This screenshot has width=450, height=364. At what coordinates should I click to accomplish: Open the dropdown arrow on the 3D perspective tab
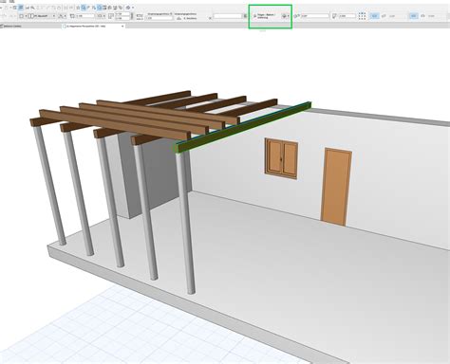(122, 27)
